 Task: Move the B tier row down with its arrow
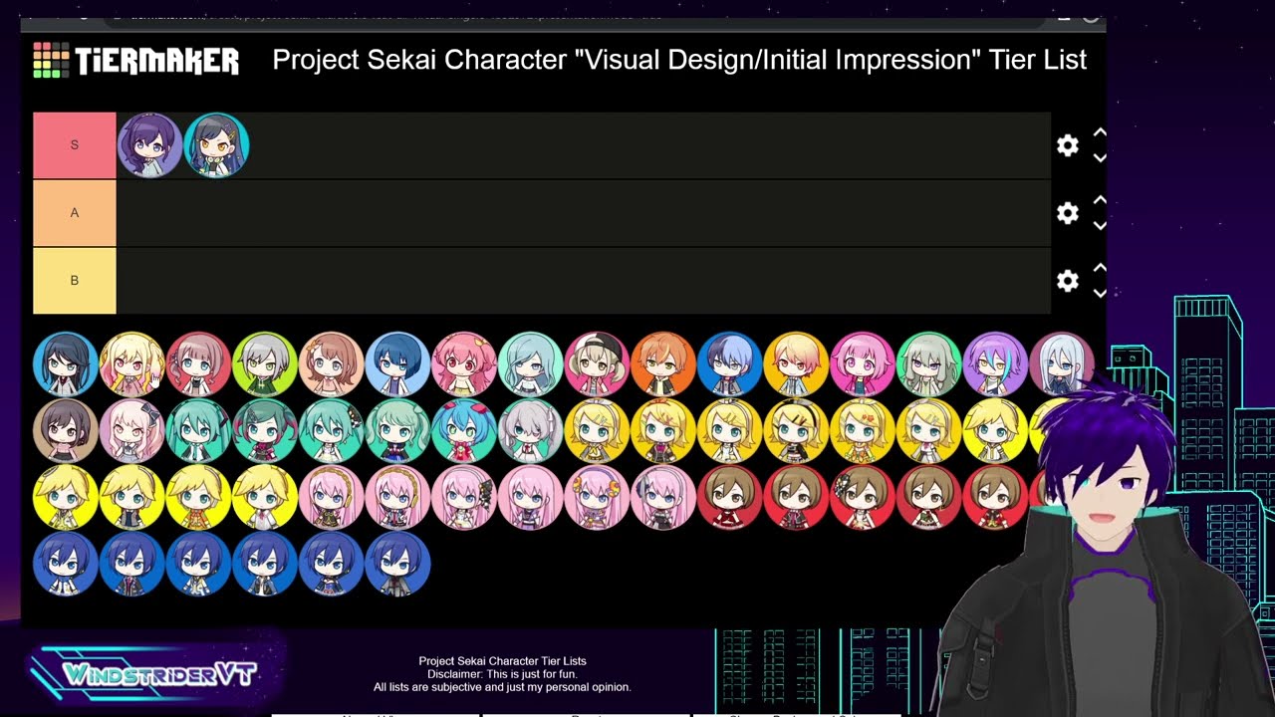(x=1100, y=293)
